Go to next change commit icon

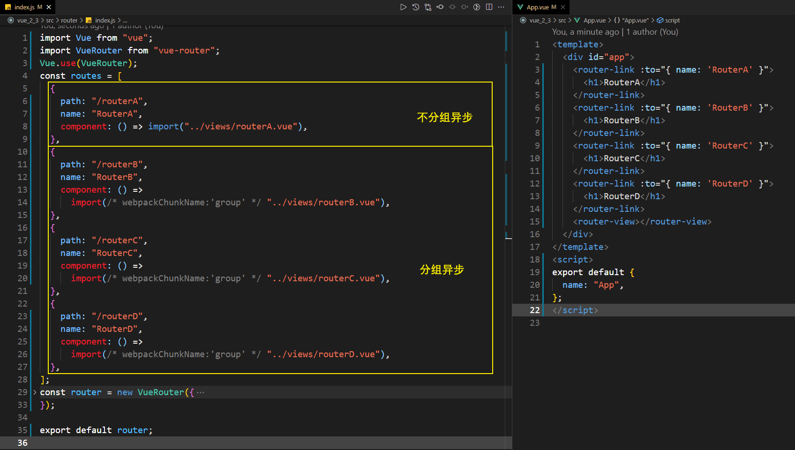click(464, 7)
